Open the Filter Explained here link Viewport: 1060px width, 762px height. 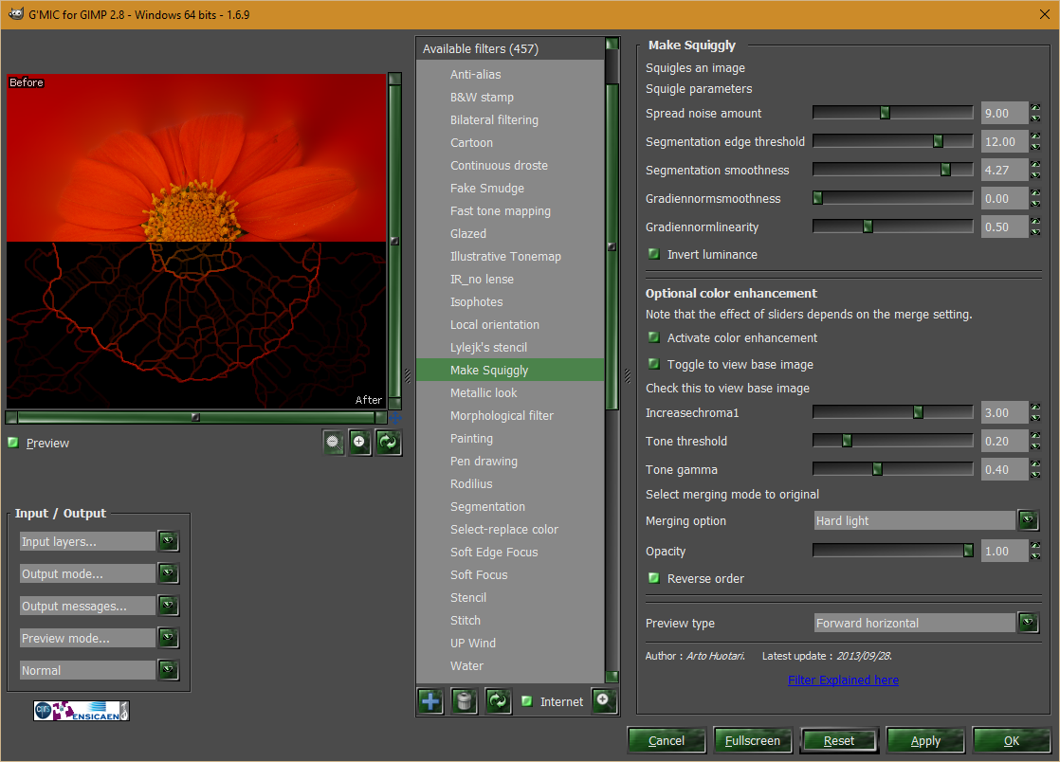click(843, 680)
